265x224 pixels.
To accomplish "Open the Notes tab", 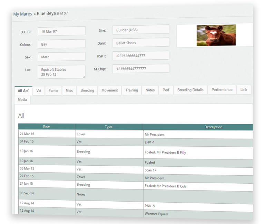I will click(150, 90).
